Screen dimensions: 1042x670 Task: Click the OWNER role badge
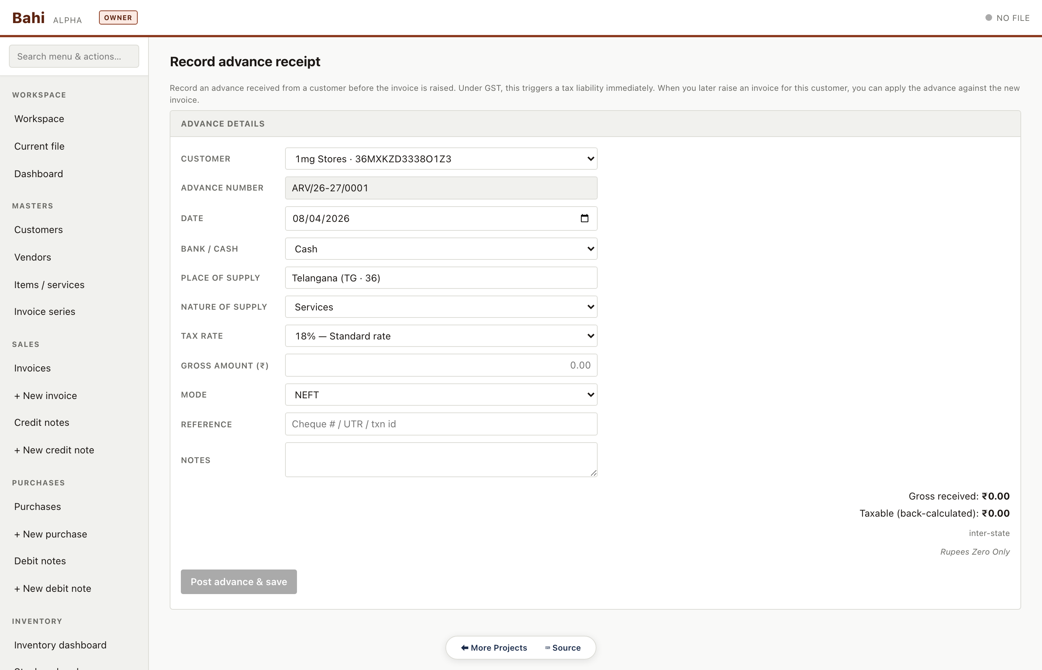(118, 18)
